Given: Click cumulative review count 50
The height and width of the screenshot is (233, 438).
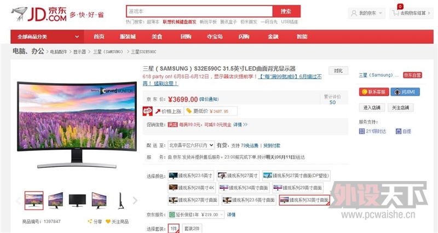Looking at the screenshot, I should point(332,102).
